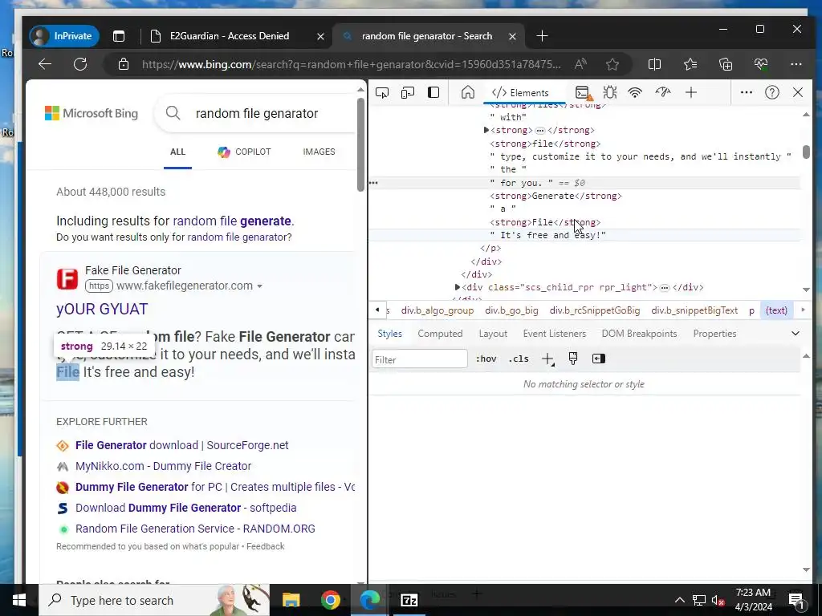Click the bing.com address bar URL
822x616 pixels.
[x=352, y=64]
